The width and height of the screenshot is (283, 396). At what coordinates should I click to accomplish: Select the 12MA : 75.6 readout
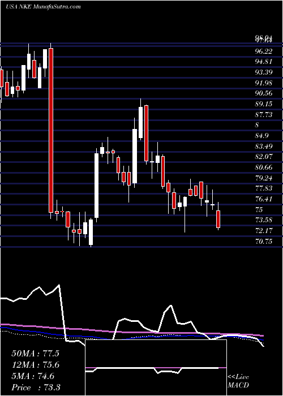35,365
